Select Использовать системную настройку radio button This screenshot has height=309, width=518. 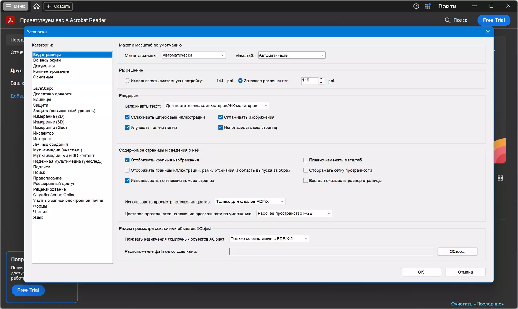tap(127, 81)
